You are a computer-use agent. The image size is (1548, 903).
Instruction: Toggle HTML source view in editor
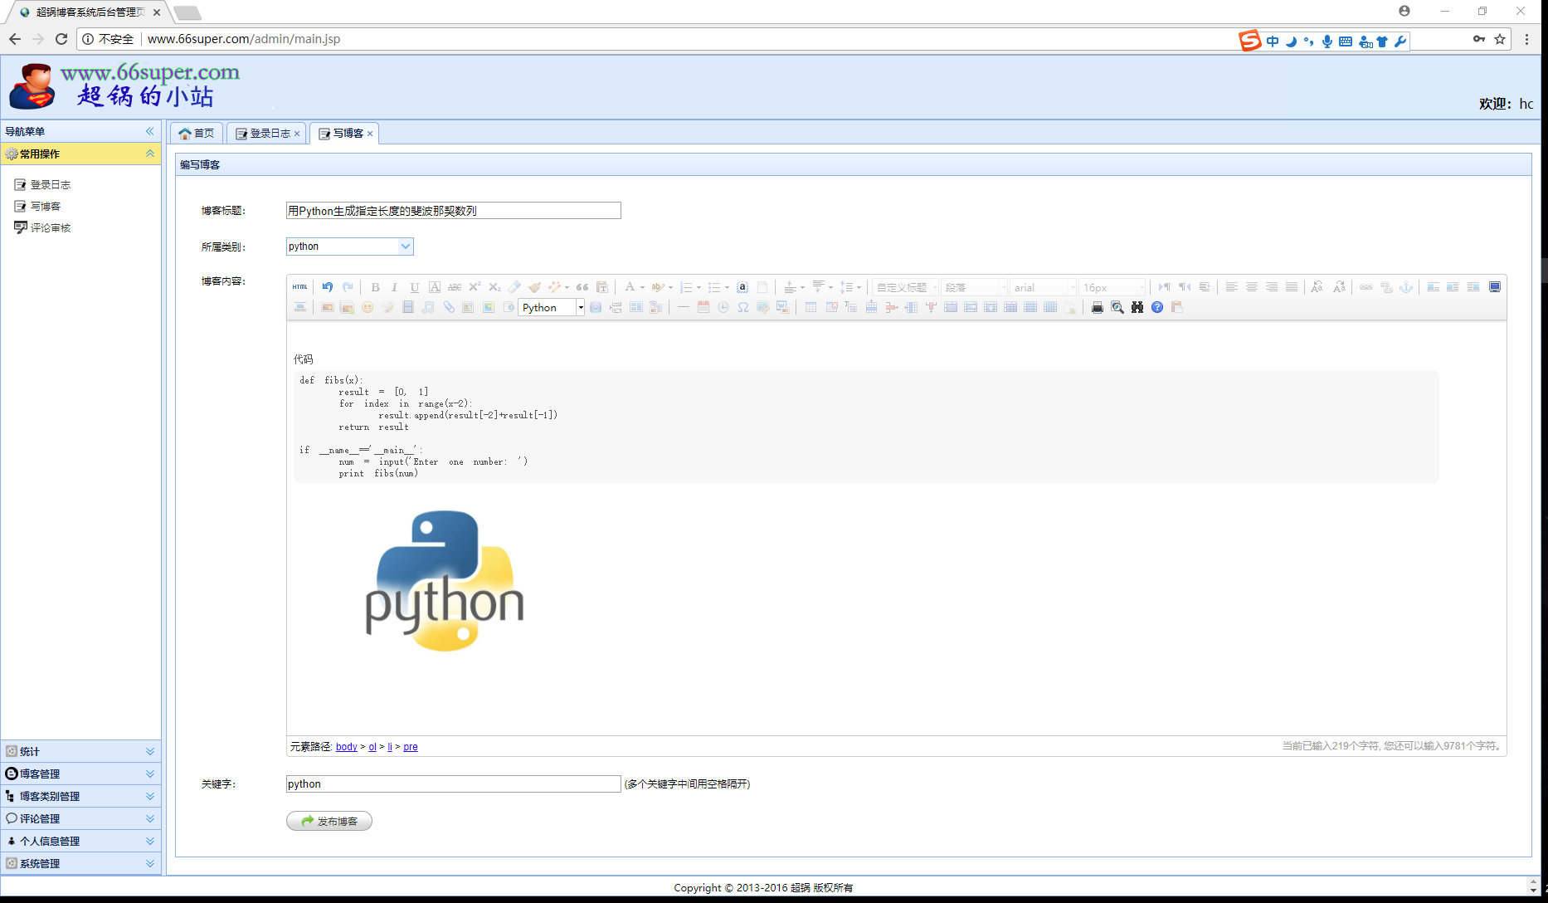coord(299,287)
